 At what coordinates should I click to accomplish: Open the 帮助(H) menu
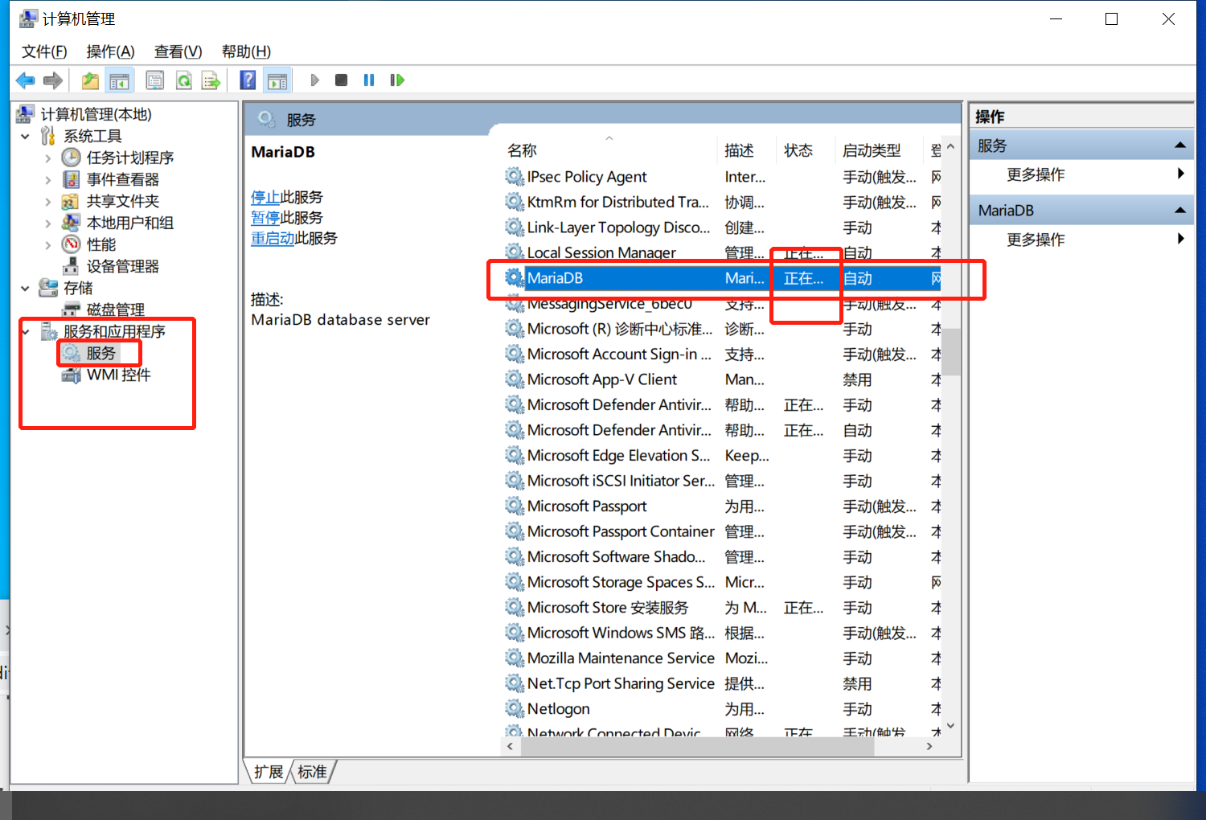click(x=246, y=51)
